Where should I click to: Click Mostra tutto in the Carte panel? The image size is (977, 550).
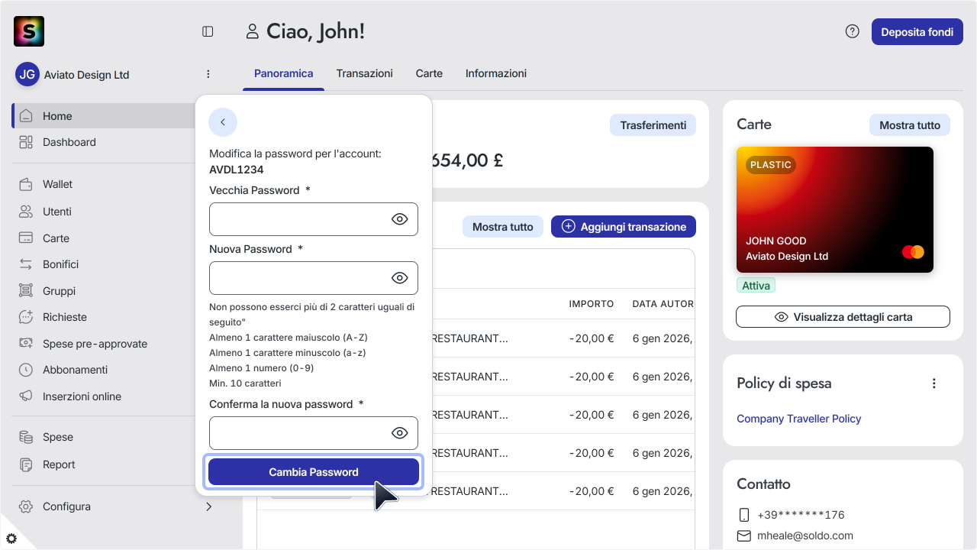[910, 125]
